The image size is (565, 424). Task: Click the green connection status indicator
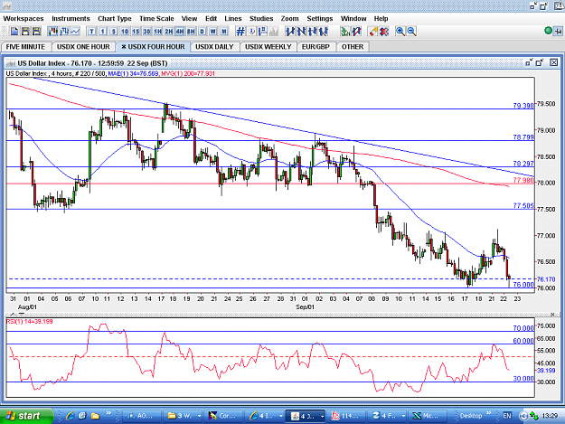pyautogui.click(x=548, y=31)
